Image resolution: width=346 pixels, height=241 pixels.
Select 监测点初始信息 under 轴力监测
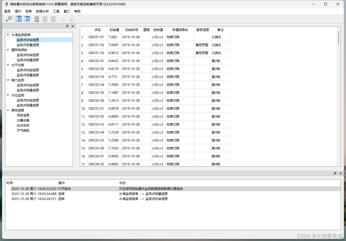(x=28, y=85)
